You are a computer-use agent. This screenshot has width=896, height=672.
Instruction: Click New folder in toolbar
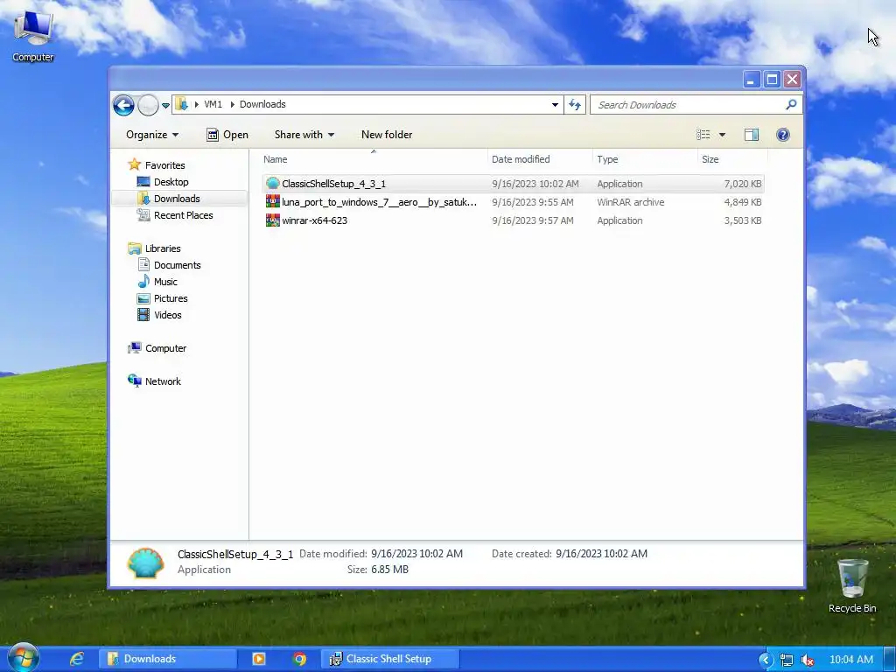[x=387, y=135]
